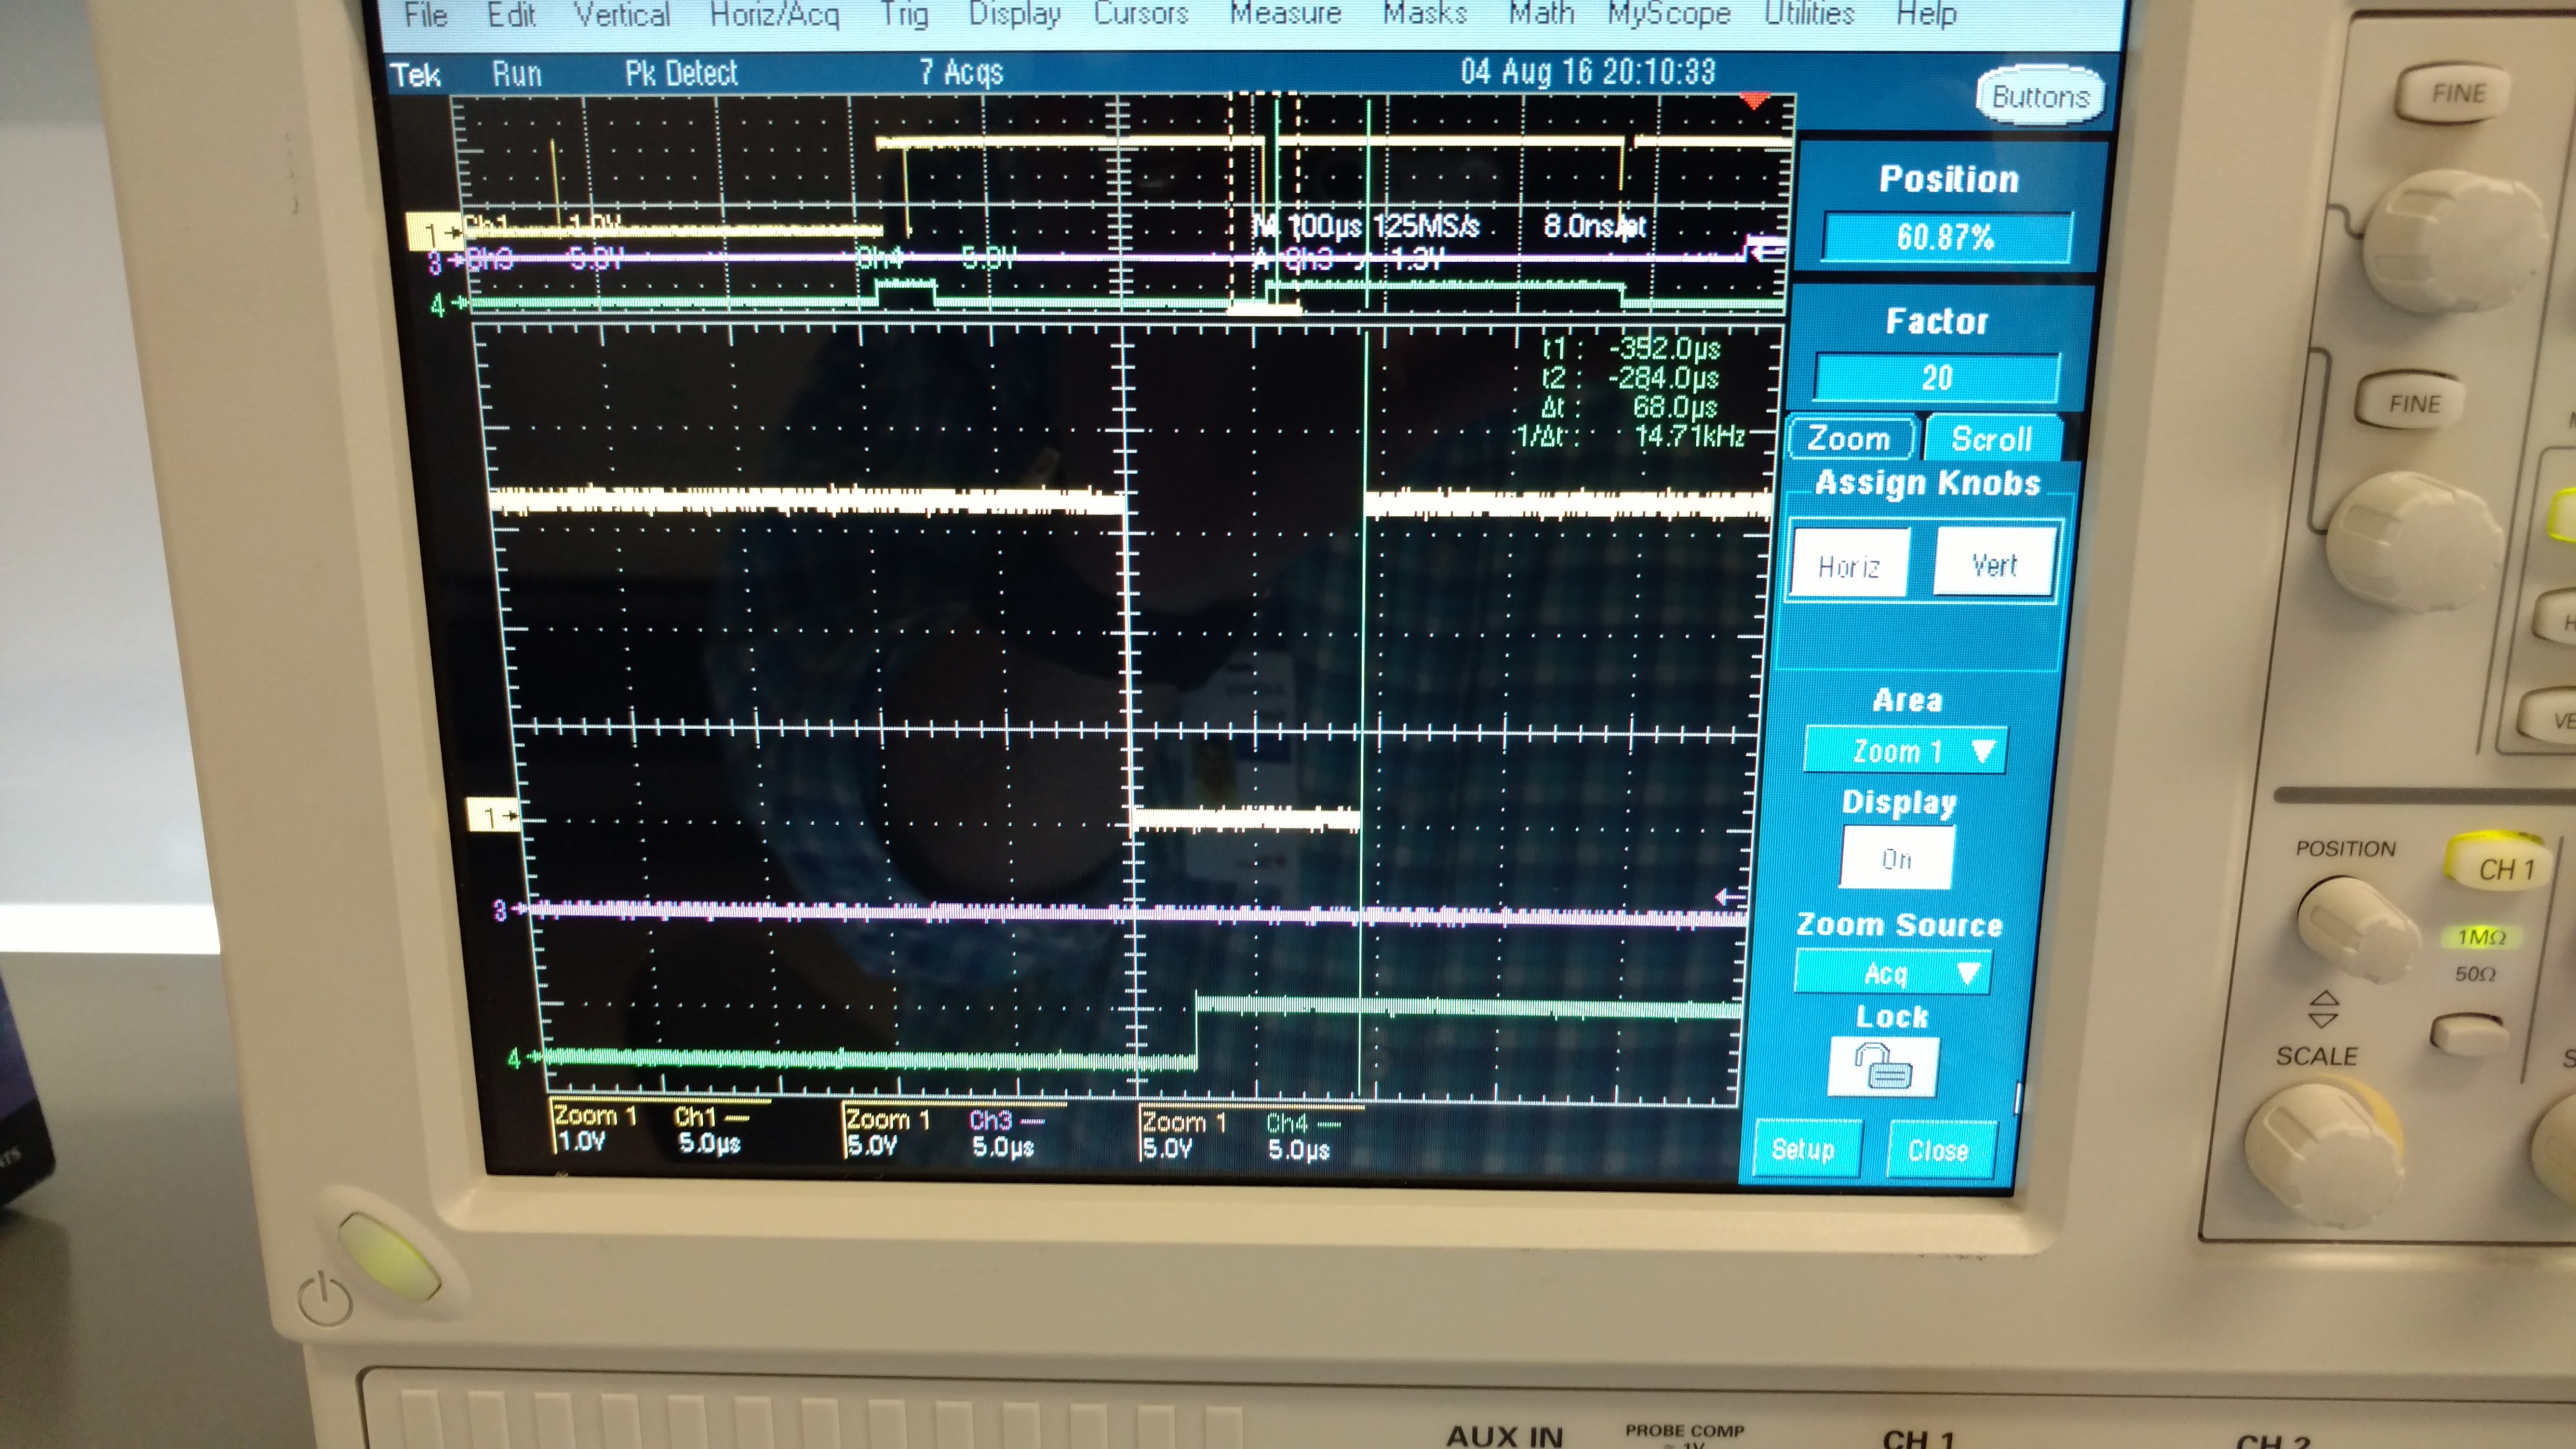Click the zoom box in overview waveform

(x=1264, y=200)
